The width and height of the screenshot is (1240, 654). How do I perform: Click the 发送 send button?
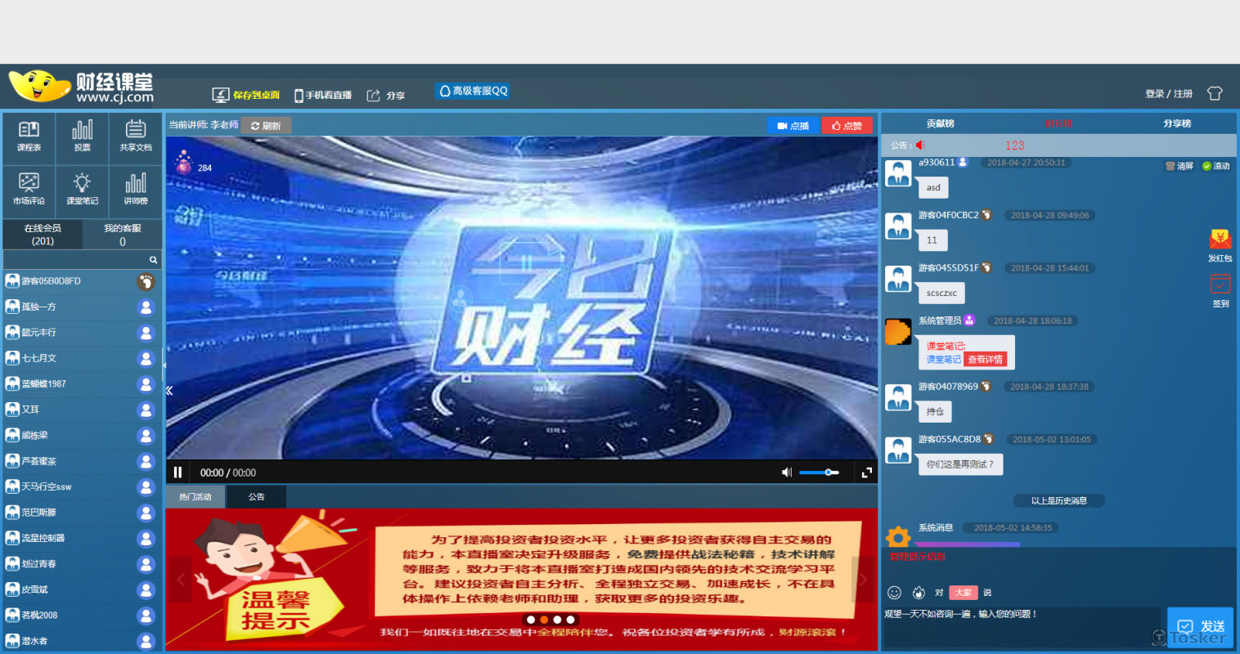coord(1201,626)
